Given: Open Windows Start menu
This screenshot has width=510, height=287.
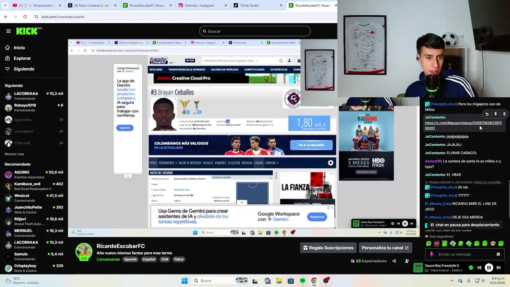Looking at the screenshot, I should click(184, 281).
